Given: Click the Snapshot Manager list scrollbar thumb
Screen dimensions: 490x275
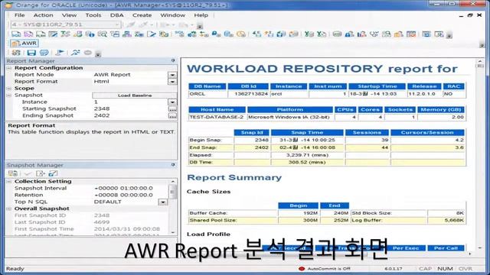Looking at the screenshot, I should [172, 192].
